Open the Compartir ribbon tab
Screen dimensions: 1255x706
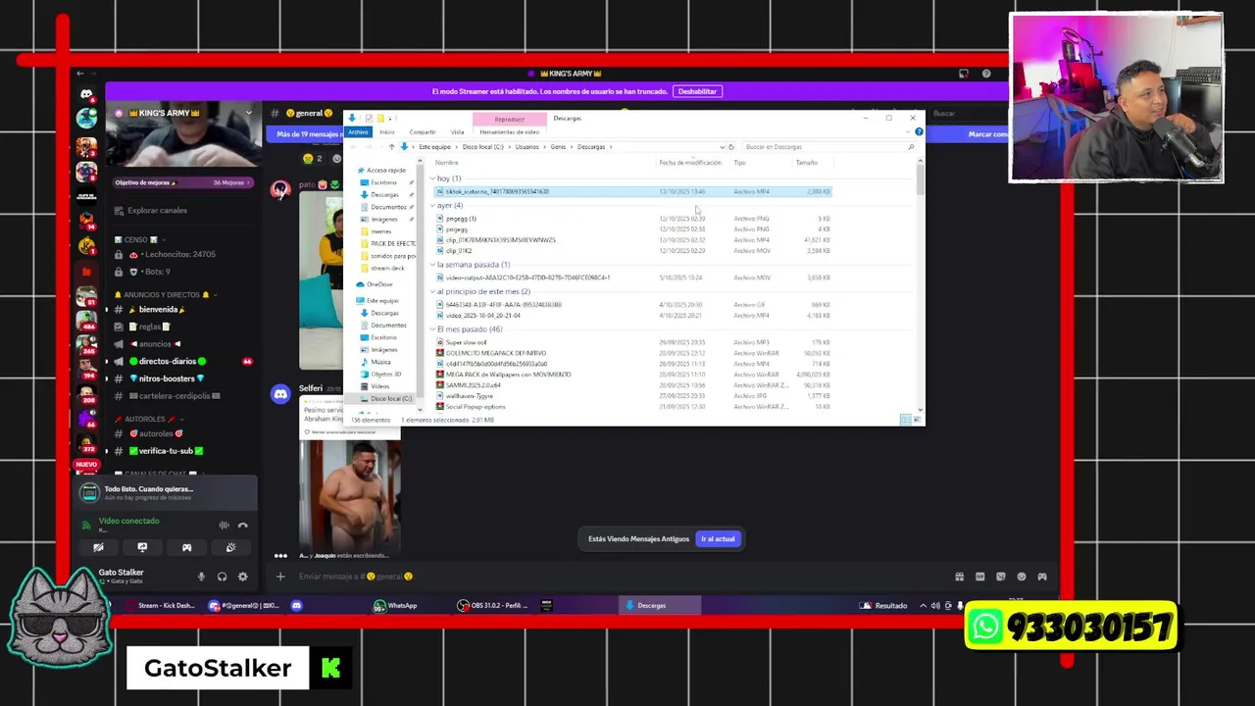pyautogui.click(x=423, y=131)
